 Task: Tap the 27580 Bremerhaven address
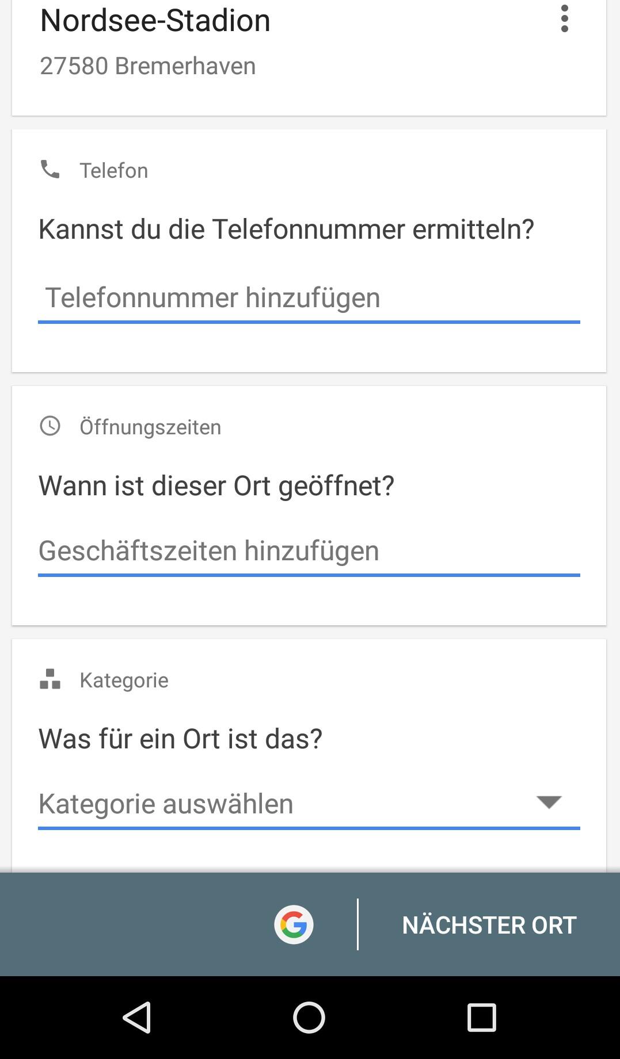[x=148, y=66]
